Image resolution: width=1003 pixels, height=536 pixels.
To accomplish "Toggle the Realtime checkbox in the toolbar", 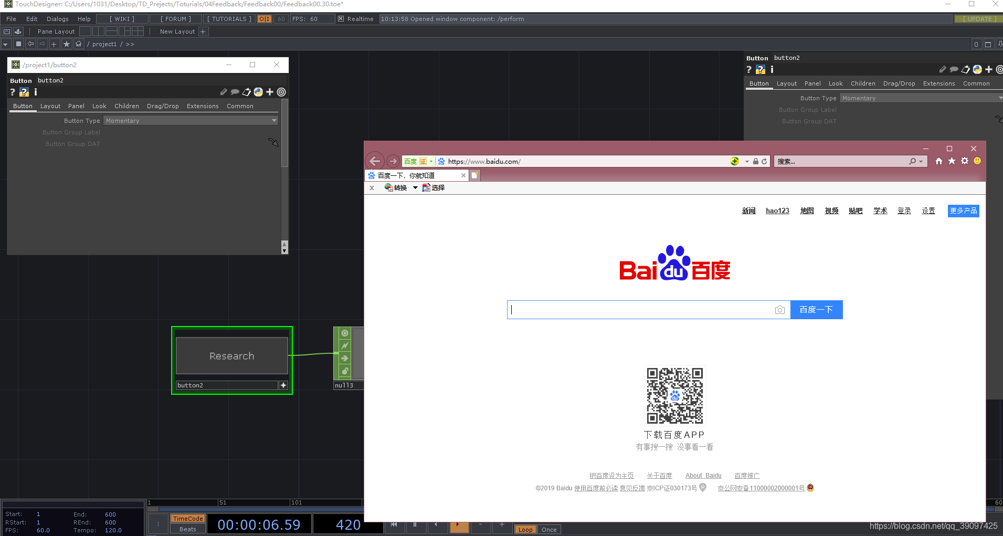I will tap(341, 18).
